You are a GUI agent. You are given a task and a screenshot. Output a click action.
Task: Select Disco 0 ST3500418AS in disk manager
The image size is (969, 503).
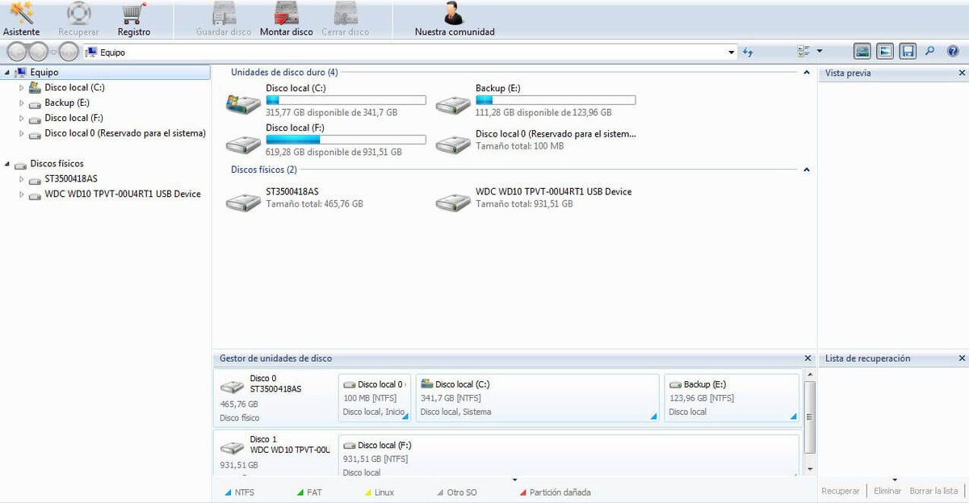click(x=275, y=399)
